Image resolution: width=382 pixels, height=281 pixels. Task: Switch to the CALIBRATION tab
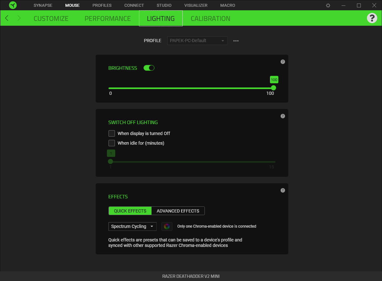[211, 19]
